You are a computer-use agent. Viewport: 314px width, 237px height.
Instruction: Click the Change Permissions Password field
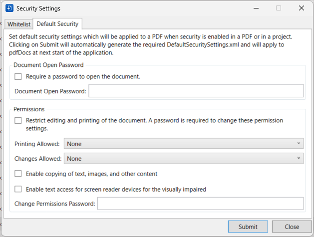pyautogui.click(x=201, y=204)
